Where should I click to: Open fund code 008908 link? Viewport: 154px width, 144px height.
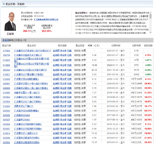pos(6,88)
